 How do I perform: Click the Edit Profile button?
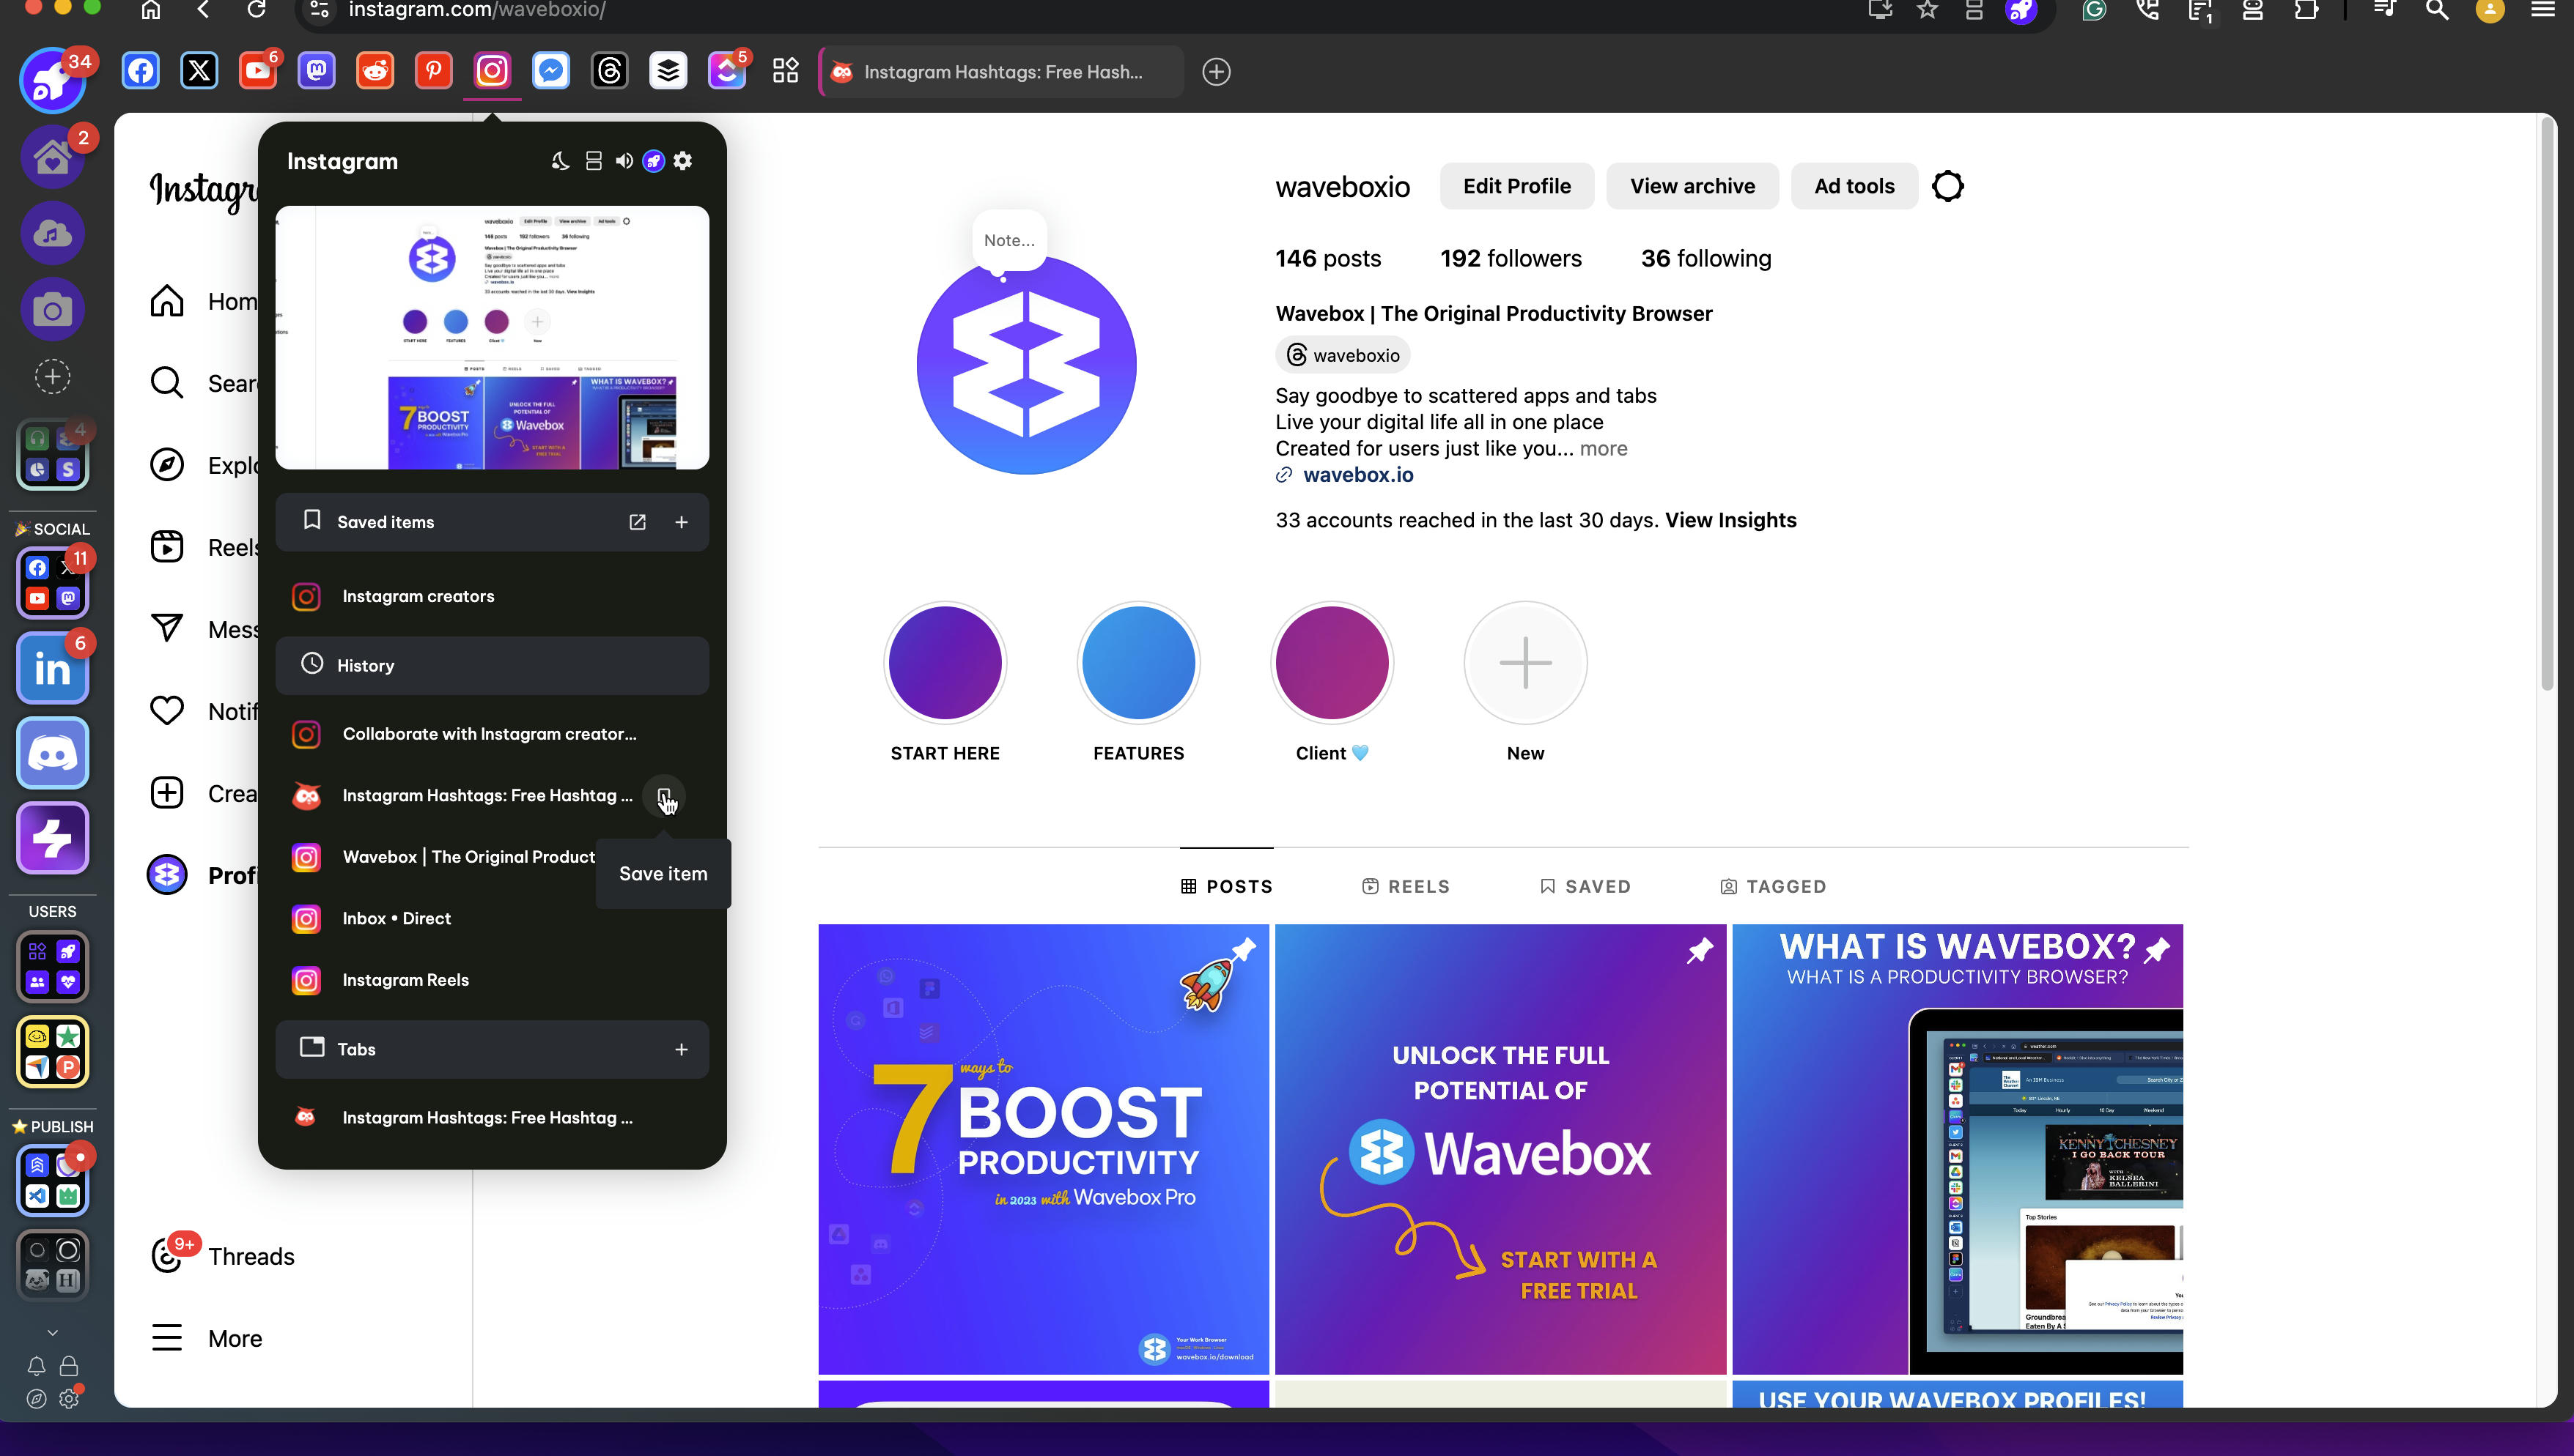[x=1516, y=186]
